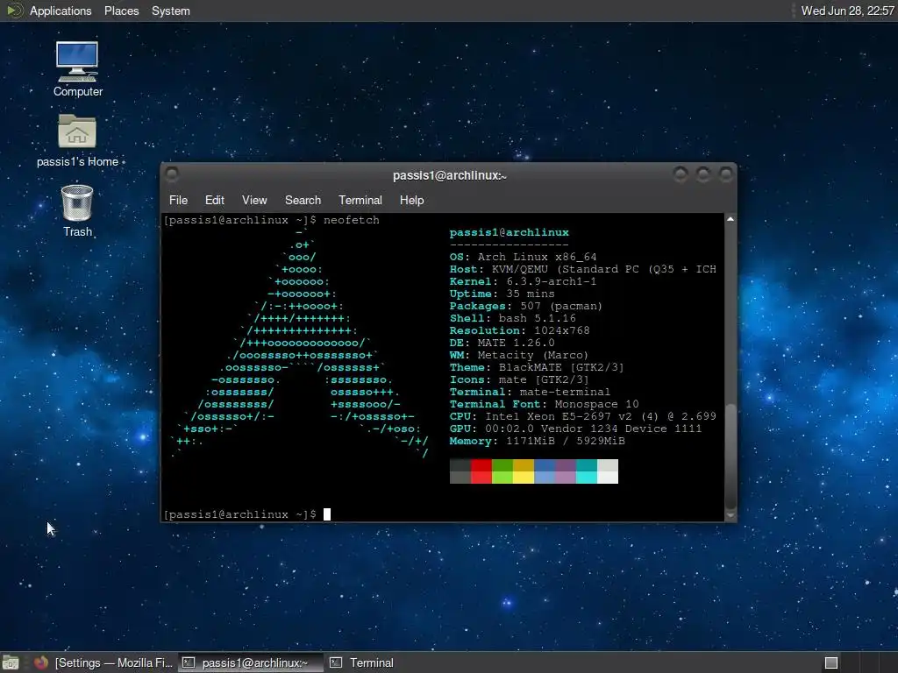Screen dimensions: 898x673
Task: Click the terminal icon of passis1@archlinux taskbar entry
Action: (x=189, y=662)
